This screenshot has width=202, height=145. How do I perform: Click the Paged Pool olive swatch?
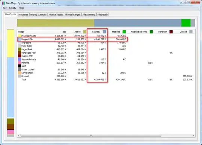tap(19, 49)
